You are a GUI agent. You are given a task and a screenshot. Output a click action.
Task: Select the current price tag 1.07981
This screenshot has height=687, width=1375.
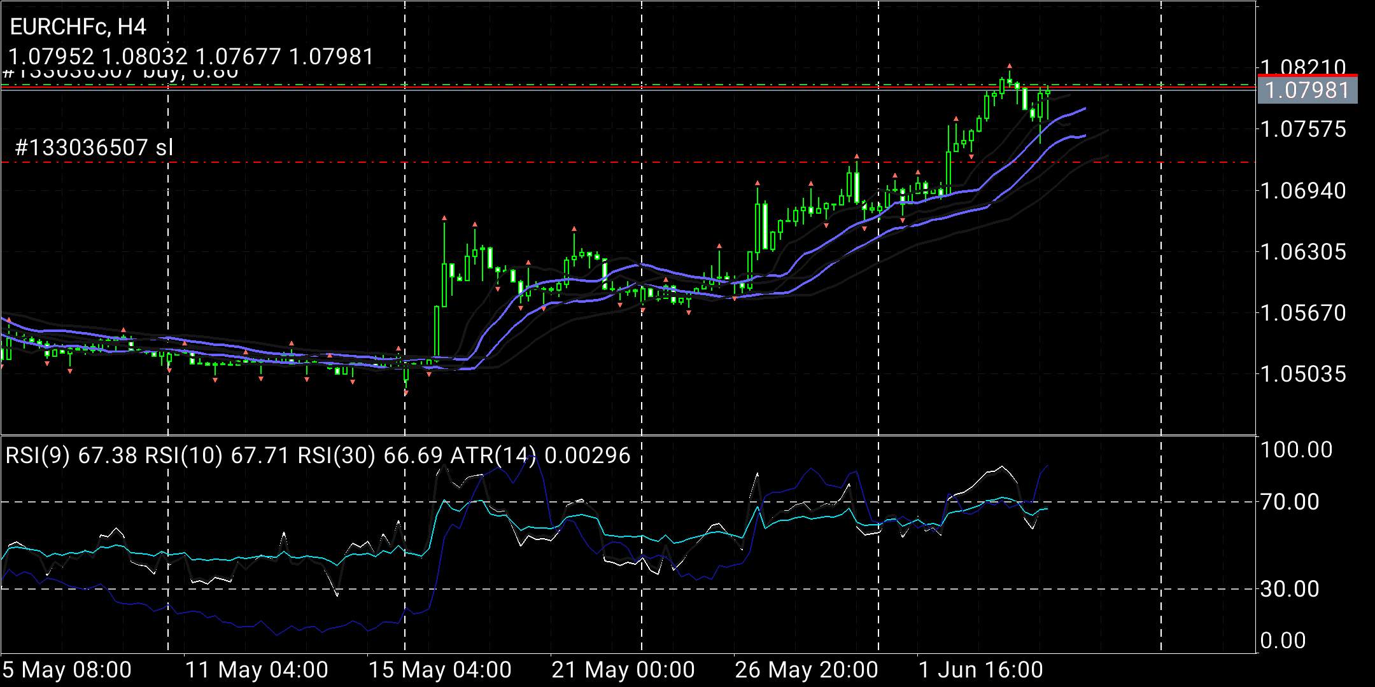(x=1308, y=90)
